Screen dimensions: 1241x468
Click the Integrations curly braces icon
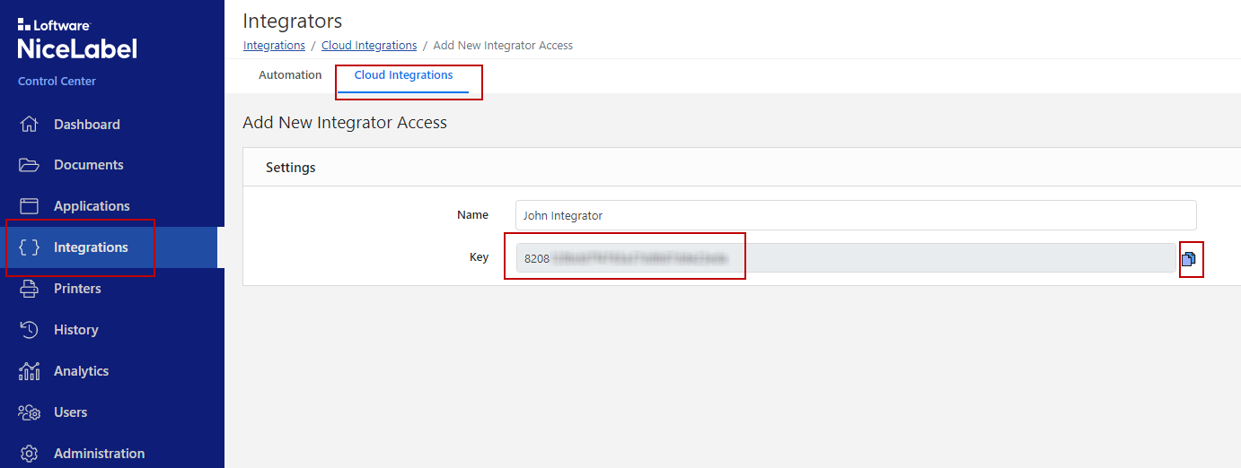[30, 247]
